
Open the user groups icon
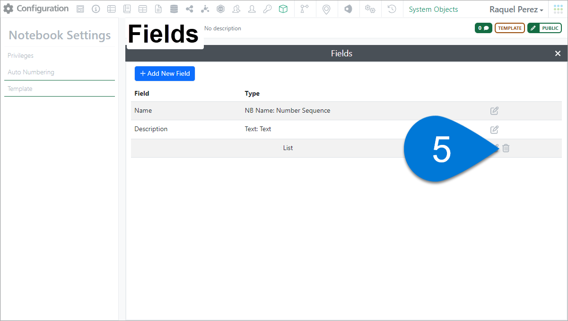(236, 9)
